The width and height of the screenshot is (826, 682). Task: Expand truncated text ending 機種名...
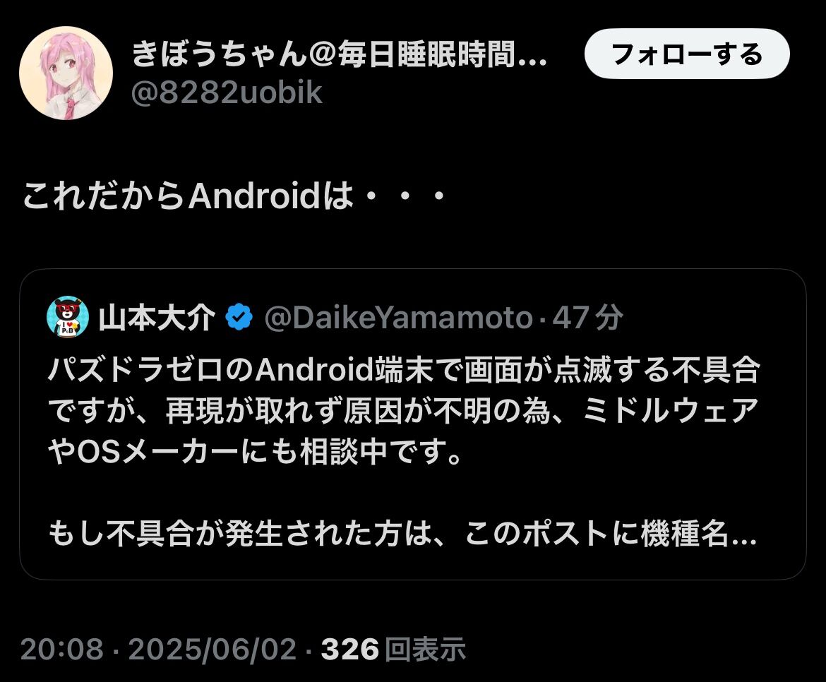point(743,534)
